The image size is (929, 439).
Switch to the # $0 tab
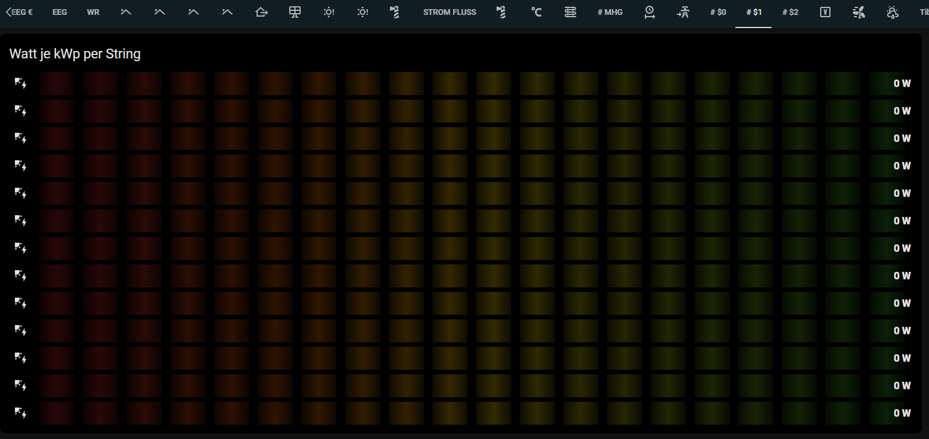[x=718, y=12]
